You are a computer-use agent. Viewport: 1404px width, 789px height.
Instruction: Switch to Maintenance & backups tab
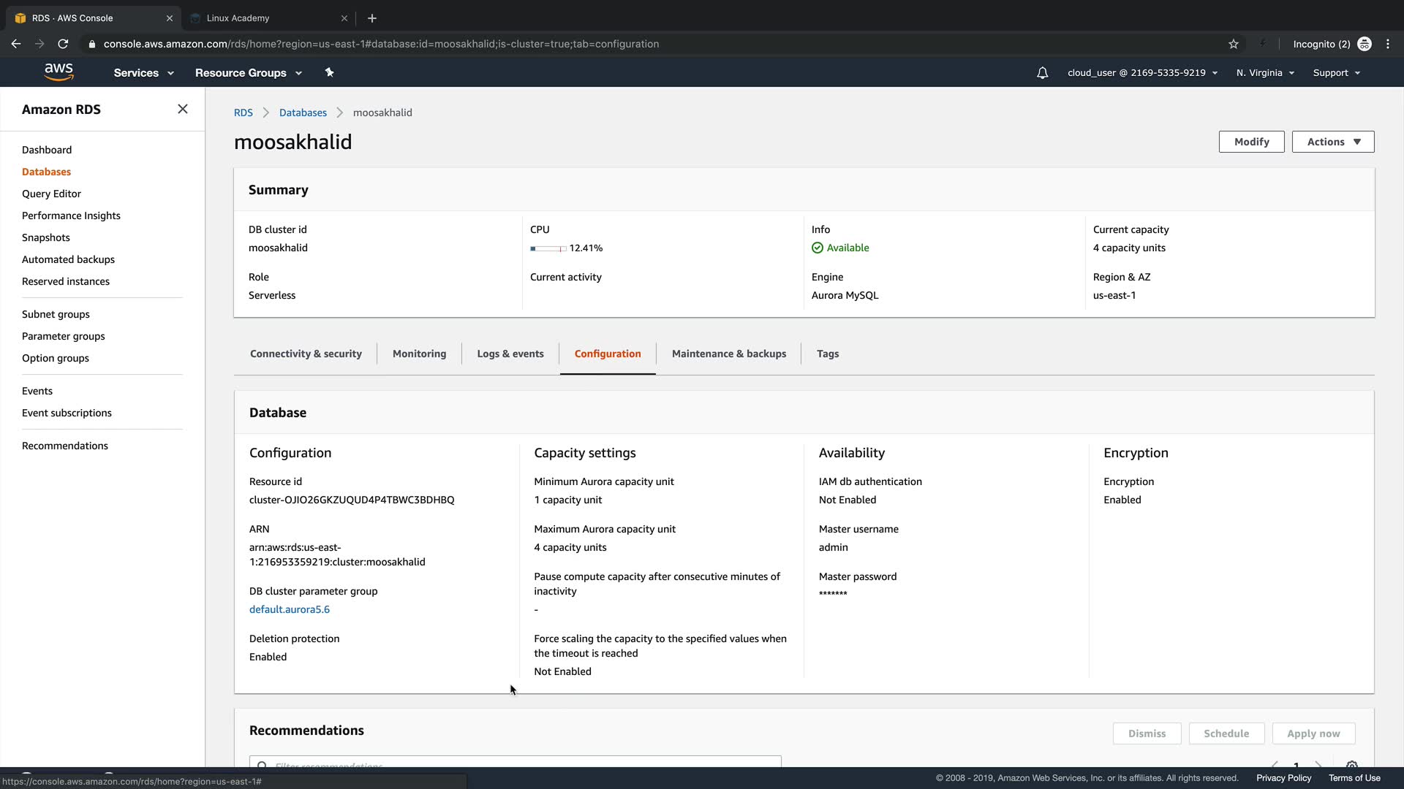pyautogui.click(x=728, y=354)
